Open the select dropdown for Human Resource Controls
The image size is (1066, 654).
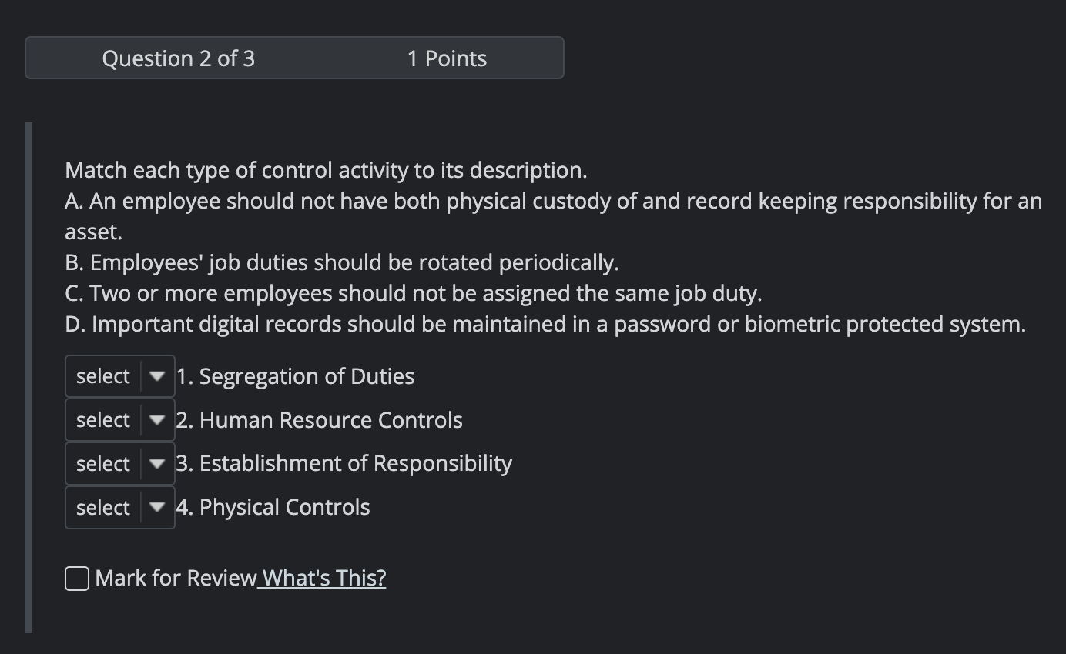tap(120, 420)
